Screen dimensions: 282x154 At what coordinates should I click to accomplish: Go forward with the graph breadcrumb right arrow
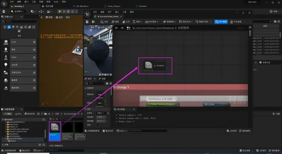(x=122, y=28)
